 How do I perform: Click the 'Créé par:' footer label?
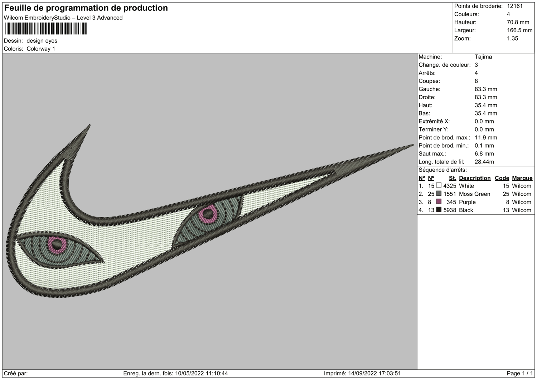pos(16,374)
